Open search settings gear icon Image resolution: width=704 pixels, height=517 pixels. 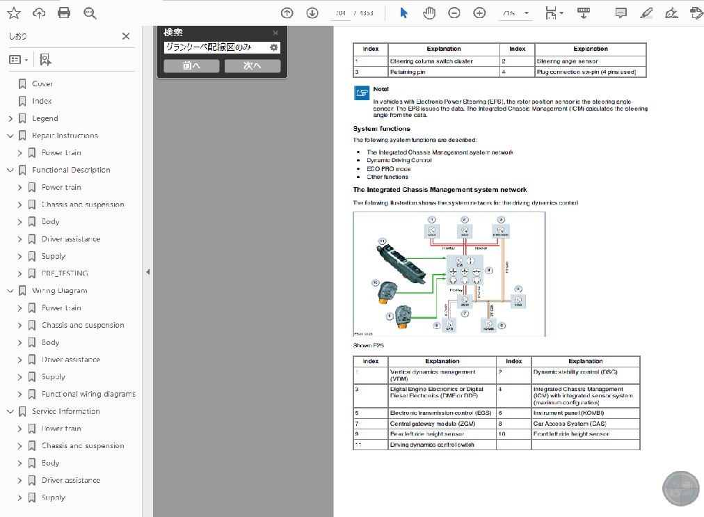(x=273, y=47)
